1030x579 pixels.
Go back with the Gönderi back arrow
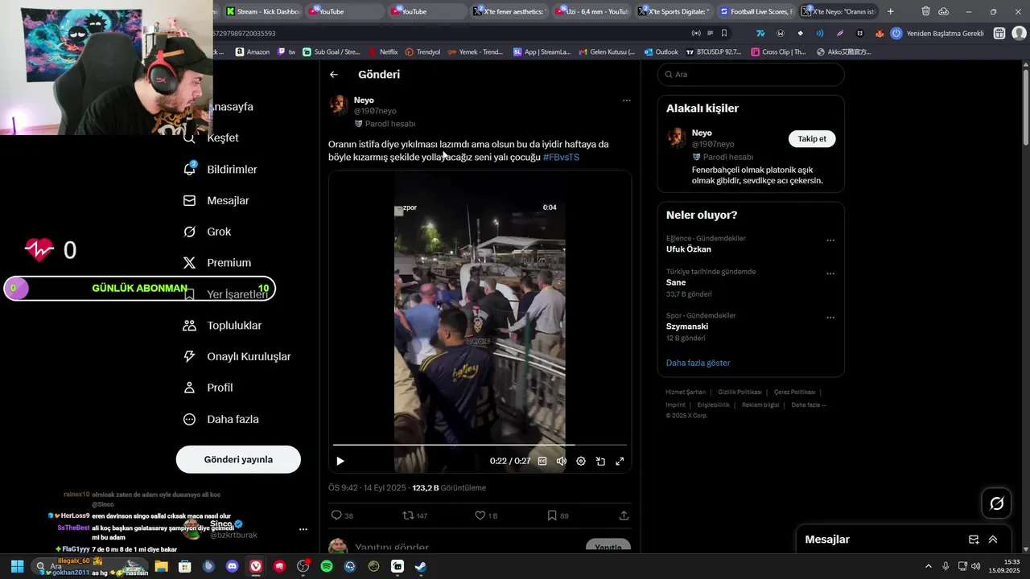(x=334, y=75)
